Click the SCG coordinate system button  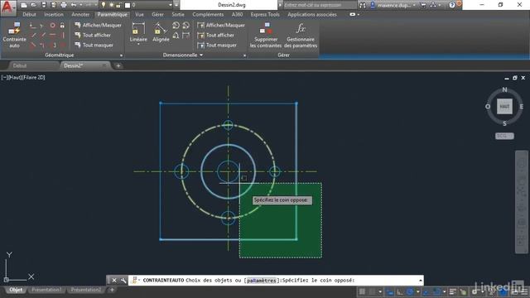point(504,136)
